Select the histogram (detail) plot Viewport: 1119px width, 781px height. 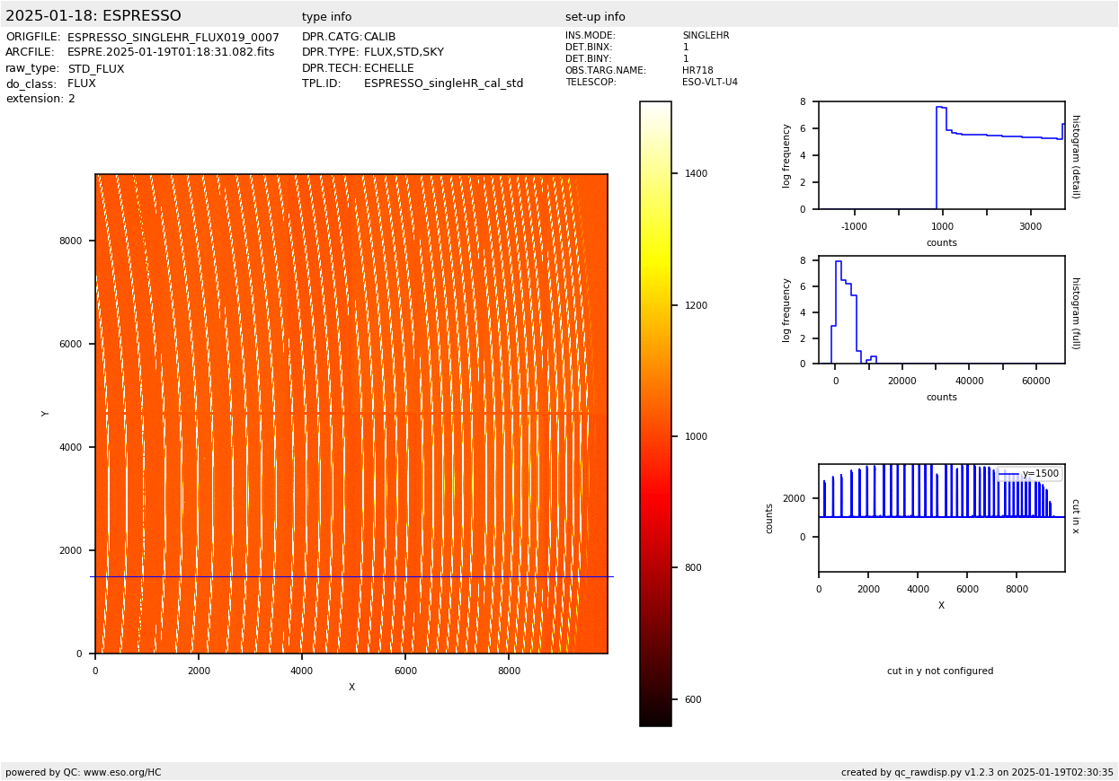click(x=941, y=155)
